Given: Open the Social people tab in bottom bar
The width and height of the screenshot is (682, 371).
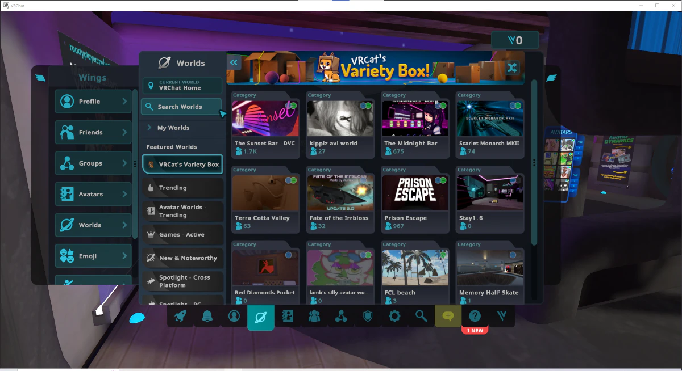Looking at the screenshot, I should [x=314, y=317].
